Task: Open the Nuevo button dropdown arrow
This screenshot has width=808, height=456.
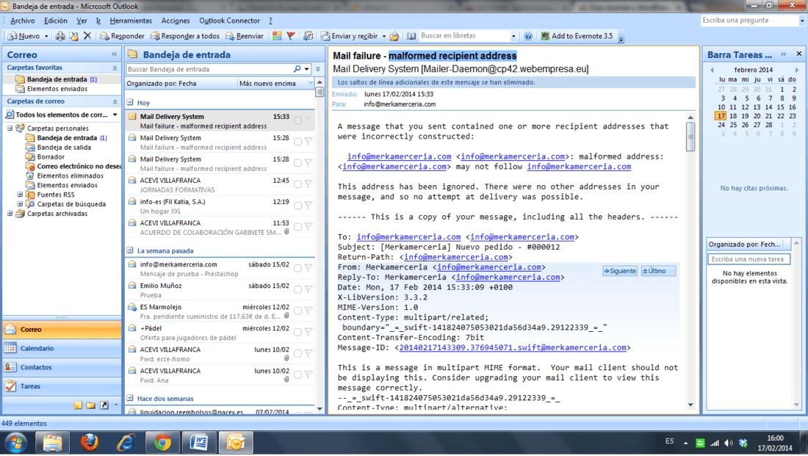Action: coord(46,36)
